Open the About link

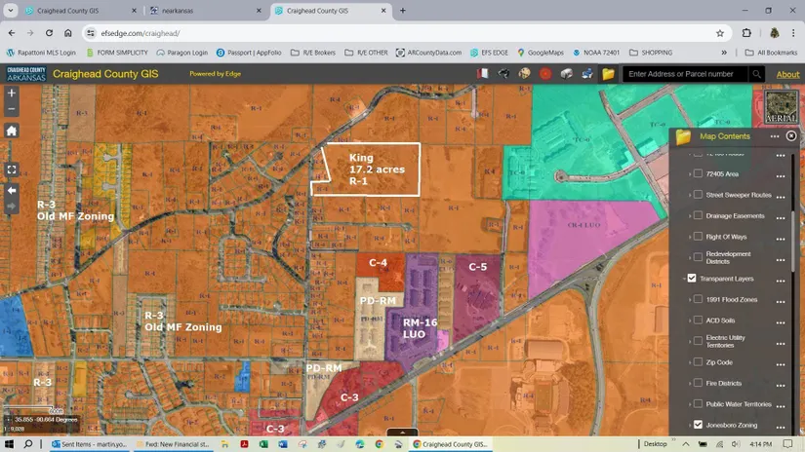(x=787, y=74)
